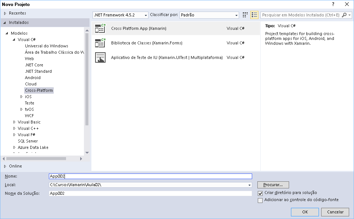Open search options dropdown arrow
The height and width of the screenshot is (219, 354).
350,15
